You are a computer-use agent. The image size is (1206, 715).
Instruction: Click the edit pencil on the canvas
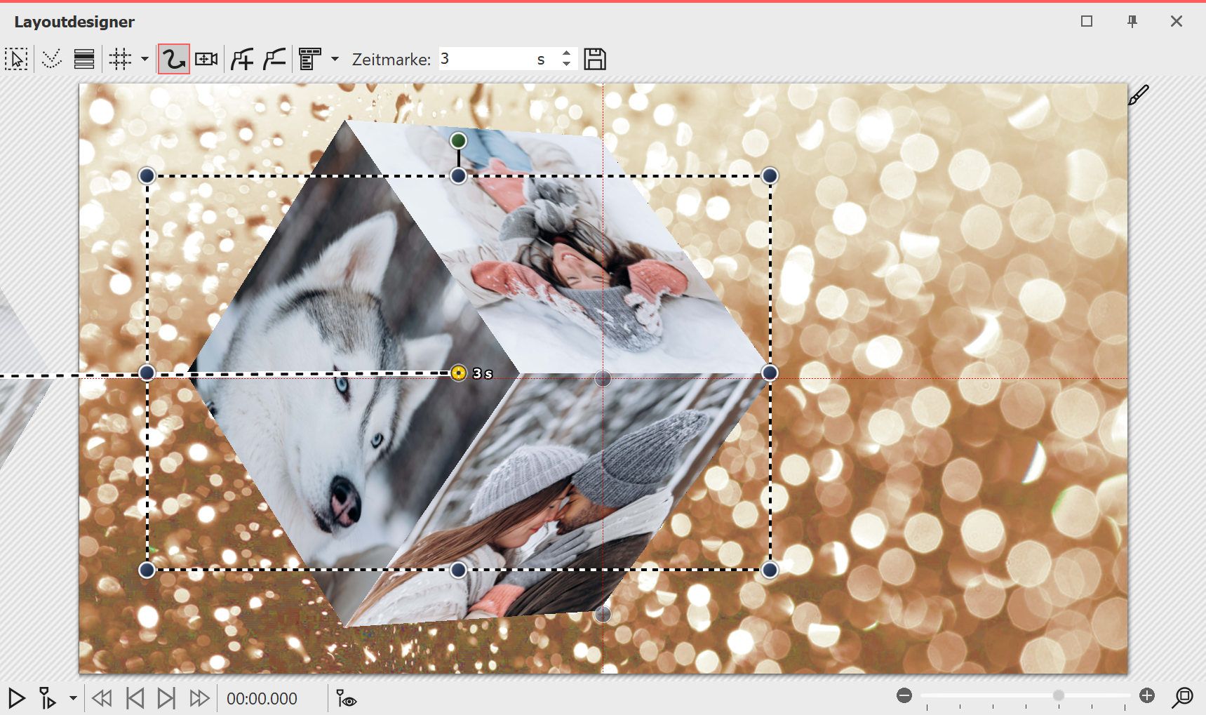(1139, 93)
